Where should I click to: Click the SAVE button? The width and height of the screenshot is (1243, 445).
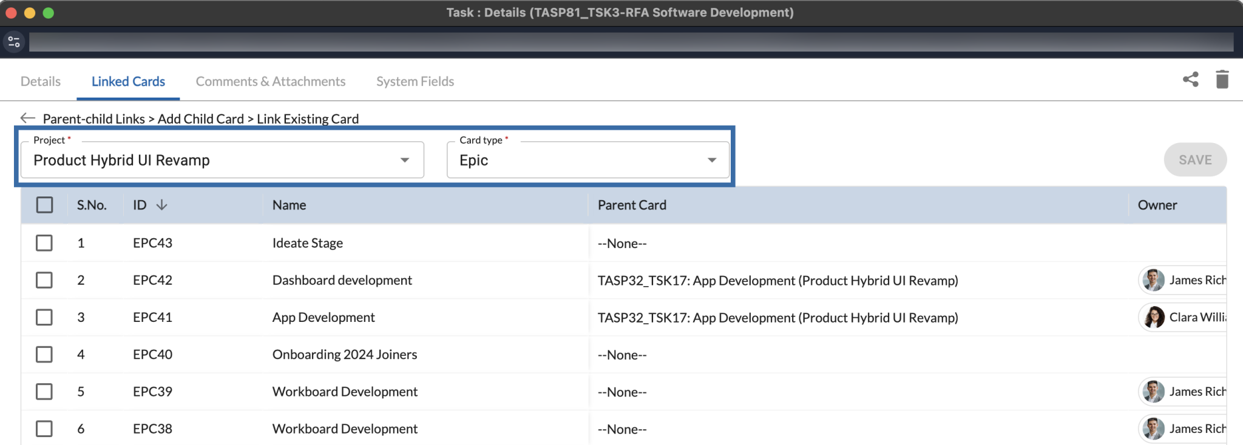1195,160
